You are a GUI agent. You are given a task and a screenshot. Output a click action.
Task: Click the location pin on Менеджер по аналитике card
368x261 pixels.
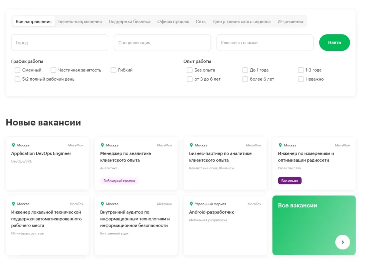pos(102,145)
